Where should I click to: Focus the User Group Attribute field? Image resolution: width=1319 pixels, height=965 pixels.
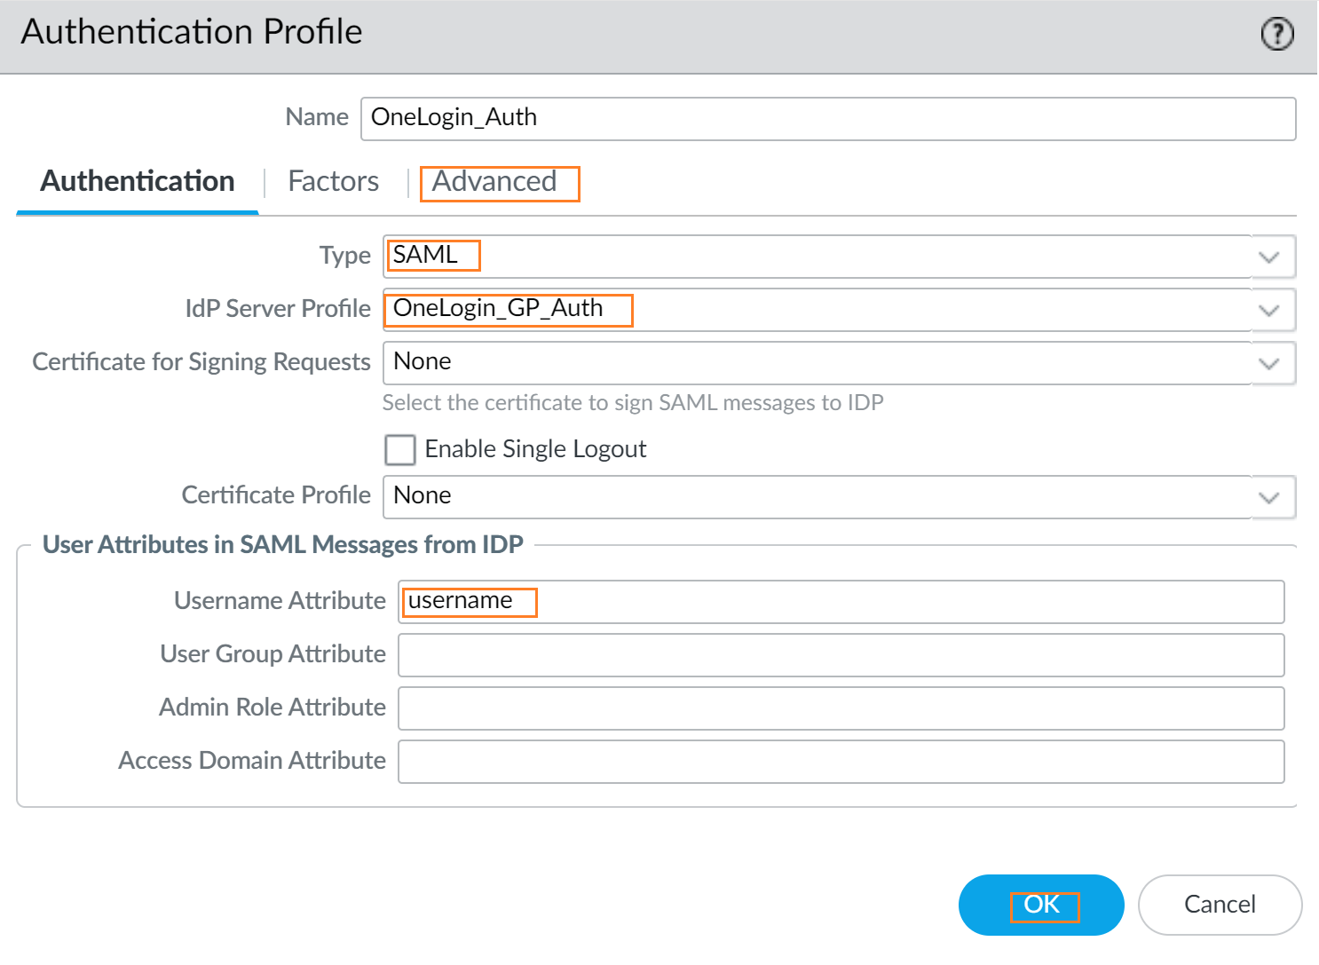[x=840, y=655]
